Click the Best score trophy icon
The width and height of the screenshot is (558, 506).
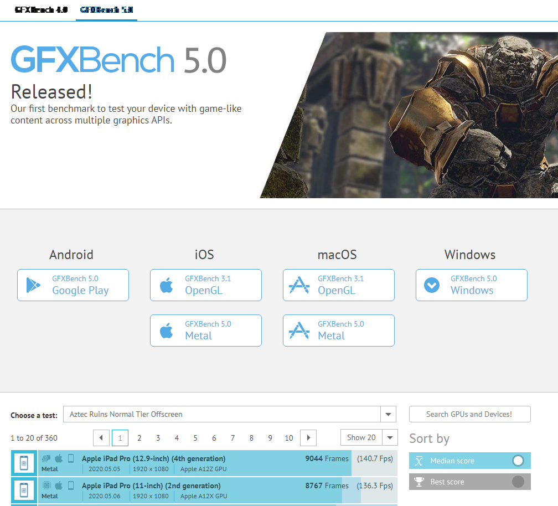point(419,482)
